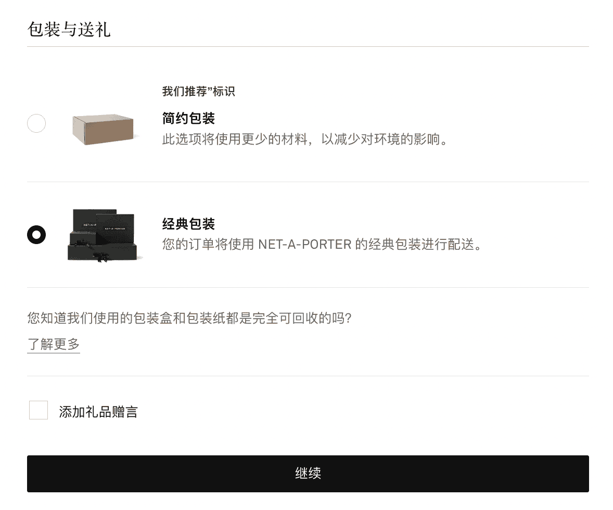Open the 了解更多 link
The height and width of the screenshot is (510, 613).
click(x=54, y=344)
